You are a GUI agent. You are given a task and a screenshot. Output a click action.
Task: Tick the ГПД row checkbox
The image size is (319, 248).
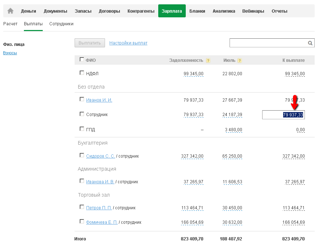[x=81, y=129]
